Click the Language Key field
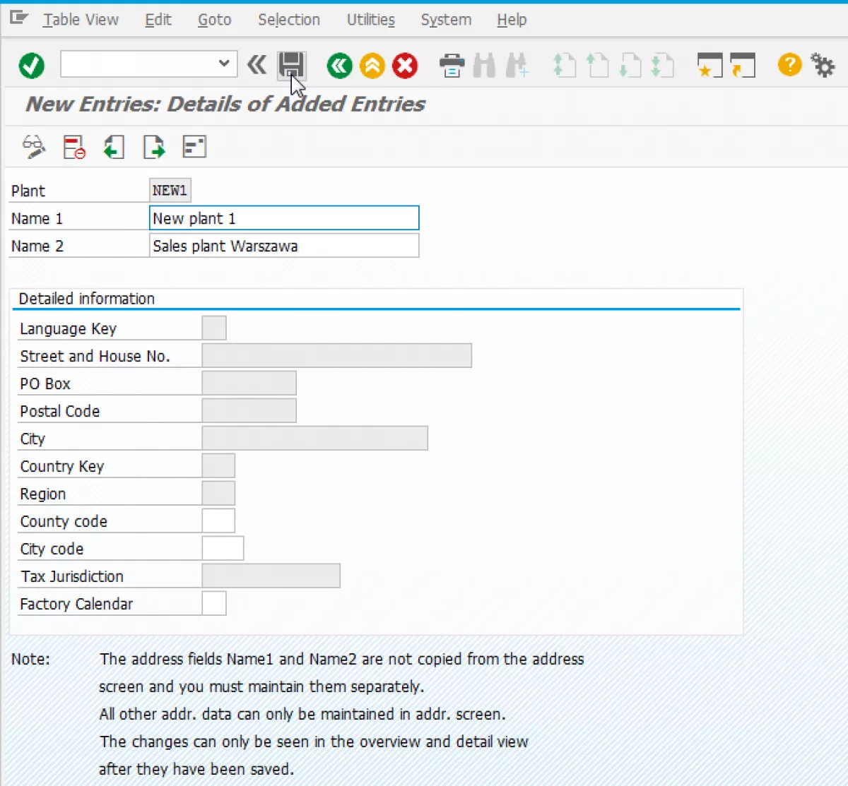The image size is (848, 786). coord(214,328)
